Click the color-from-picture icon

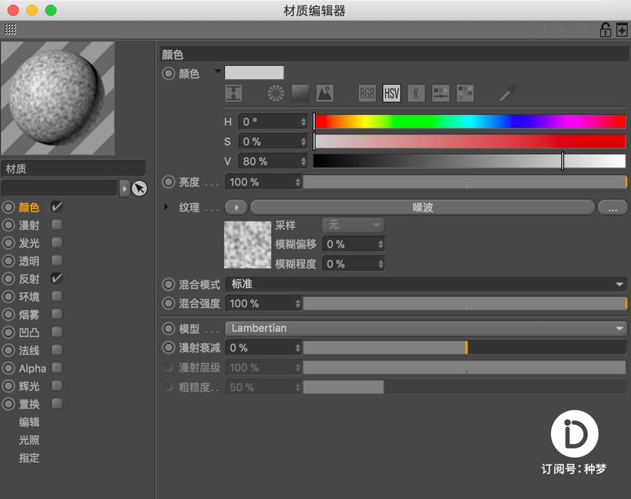[325, 93]
